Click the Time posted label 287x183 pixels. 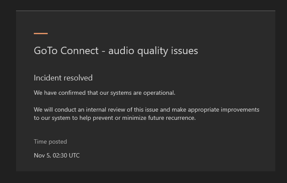50,142
